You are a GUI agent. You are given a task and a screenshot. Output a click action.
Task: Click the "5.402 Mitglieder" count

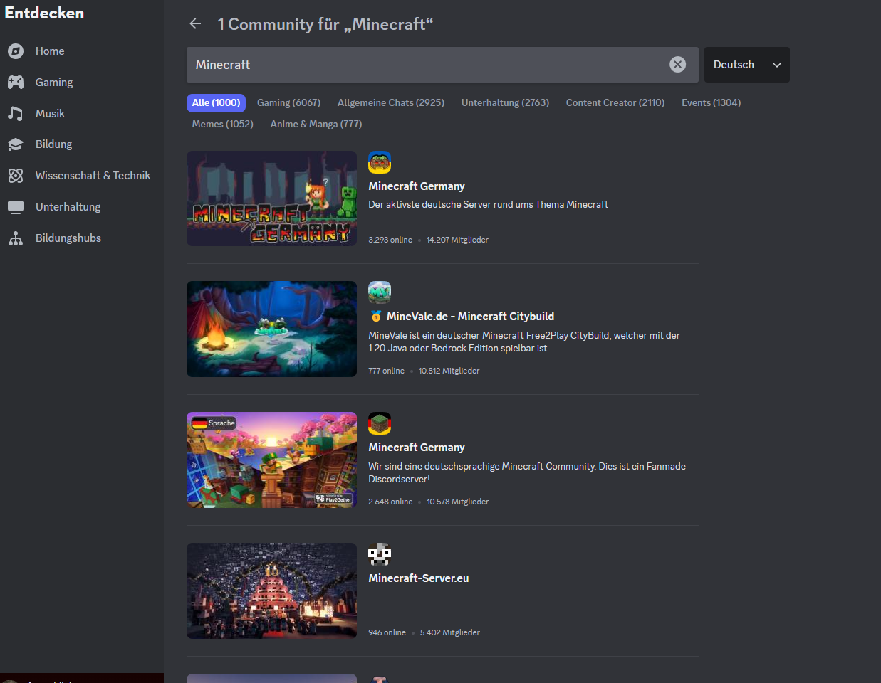(450, 633)
